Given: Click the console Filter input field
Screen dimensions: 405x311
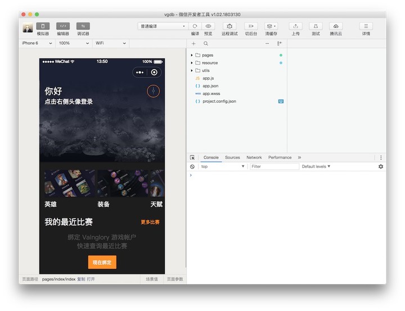Looking at the screenshot, I should tap(274, 167).
